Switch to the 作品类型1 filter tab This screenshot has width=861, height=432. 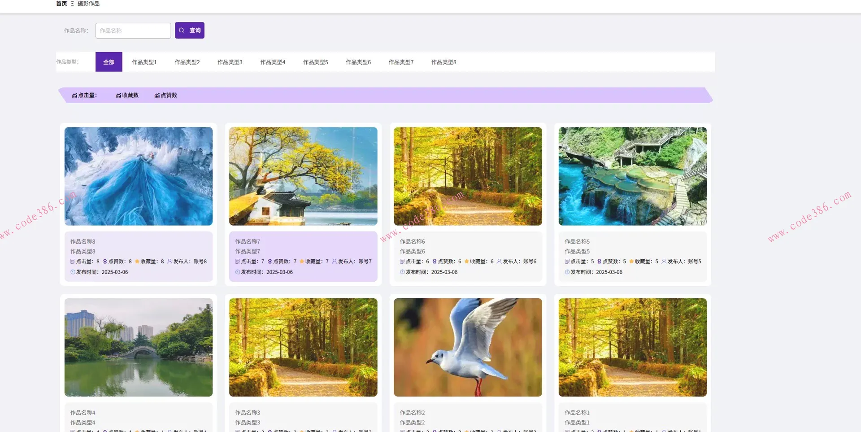pyautogui.click(x=144, y=62)
